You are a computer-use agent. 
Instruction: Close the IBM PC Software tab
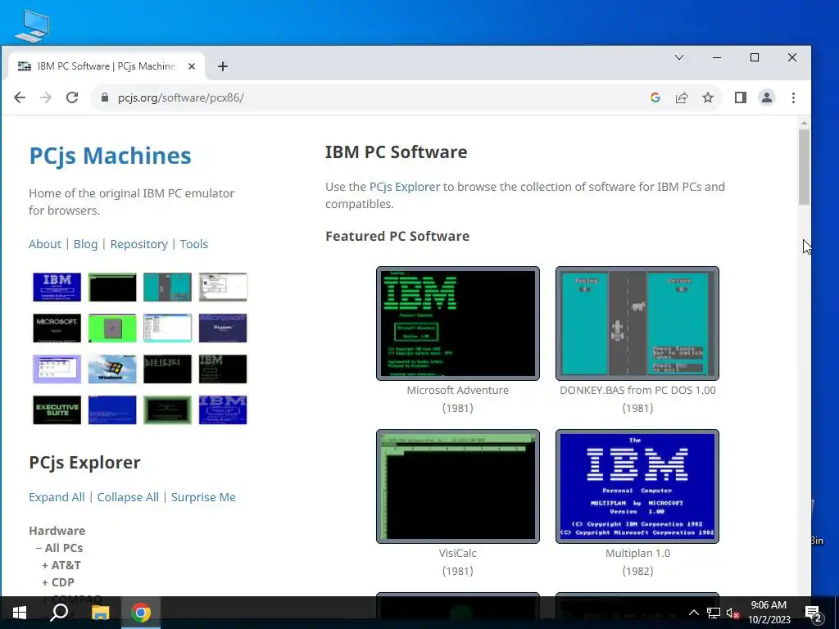pyautogui.click(x=192, y=66)
